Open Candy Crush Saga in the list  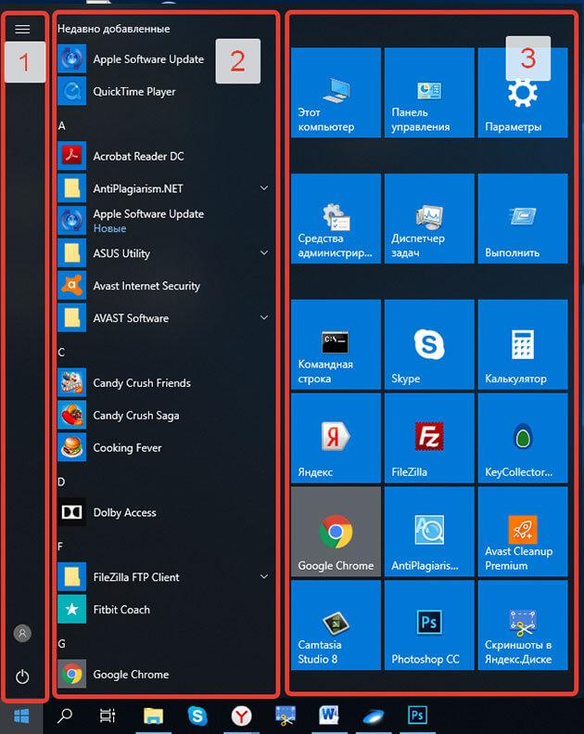165,415
